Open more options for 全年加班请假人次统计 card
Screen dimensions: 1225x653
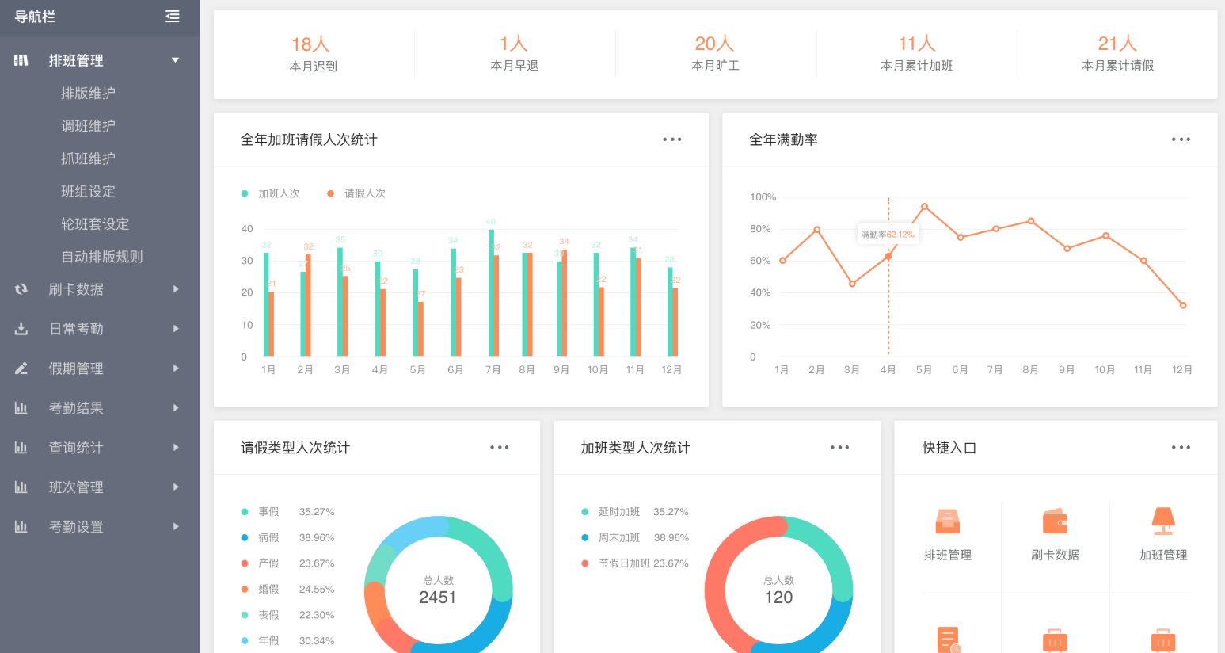[x=672, y=139]
